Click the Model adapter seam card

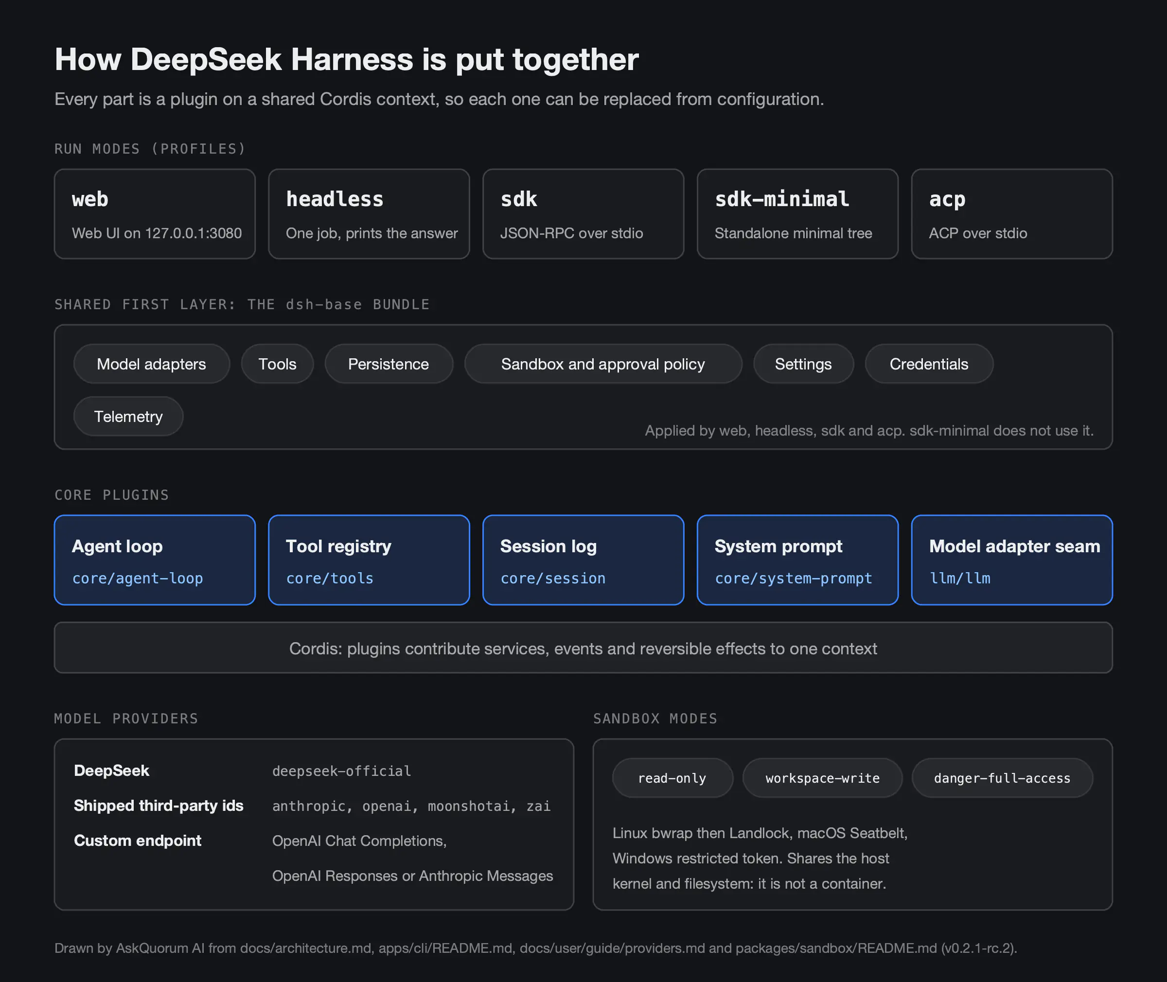(1012, 560)
